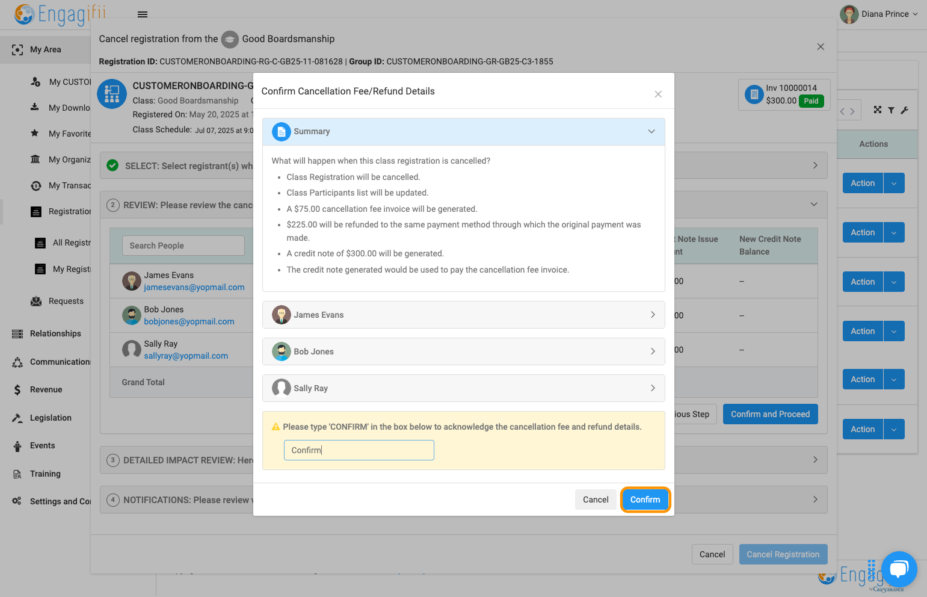The height and width of the screenshot is (597, 927).
Task: Open Training in sidebar
Action: 45,474
